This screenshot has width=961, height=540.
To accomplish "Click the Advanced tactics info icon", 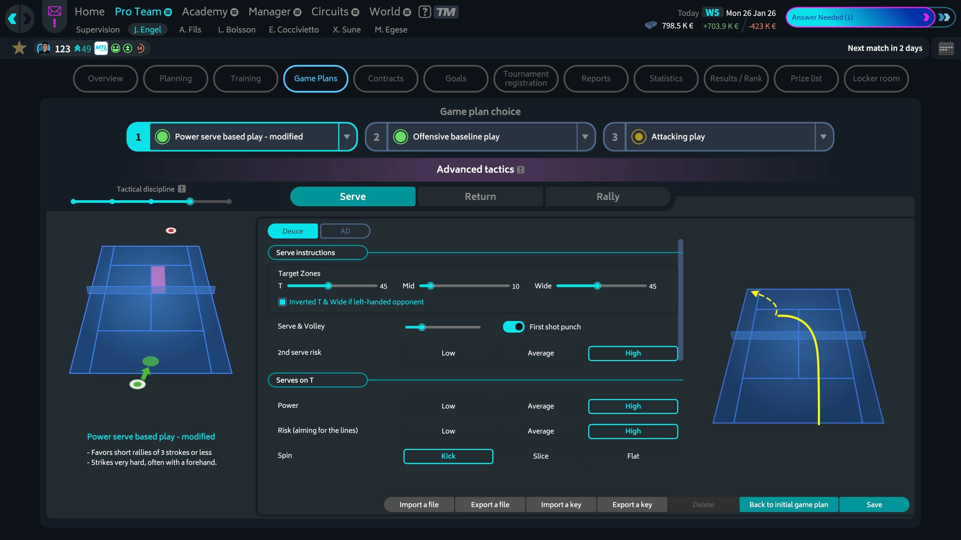I will point(520,170).
